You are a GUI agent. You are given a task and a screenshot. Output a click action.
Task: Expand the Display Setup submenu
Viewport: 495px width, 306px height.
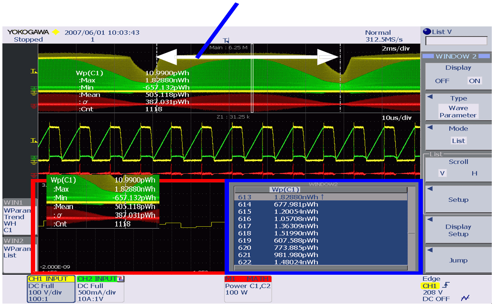click(x=458, y=230)
